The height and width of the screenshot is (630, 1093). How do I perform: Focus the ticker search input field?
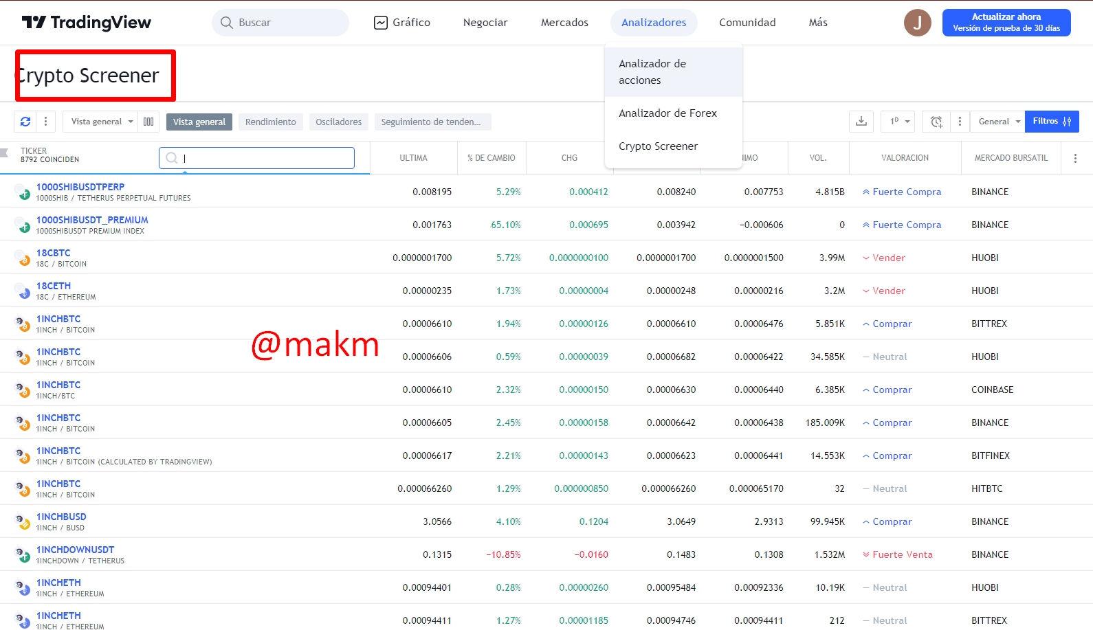click(257, 158)
